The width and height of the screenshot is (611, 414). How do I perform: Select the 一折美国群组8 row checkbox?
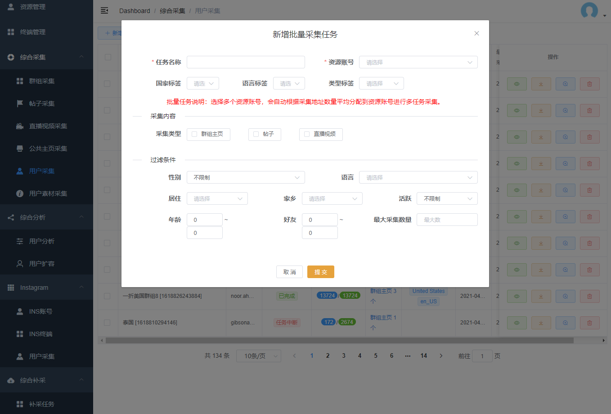click(107, 296)
